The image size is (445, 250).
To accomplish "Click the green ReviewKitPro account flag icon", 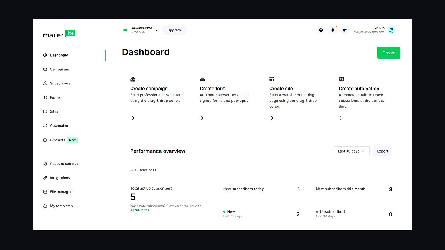I will click(125, 30).
